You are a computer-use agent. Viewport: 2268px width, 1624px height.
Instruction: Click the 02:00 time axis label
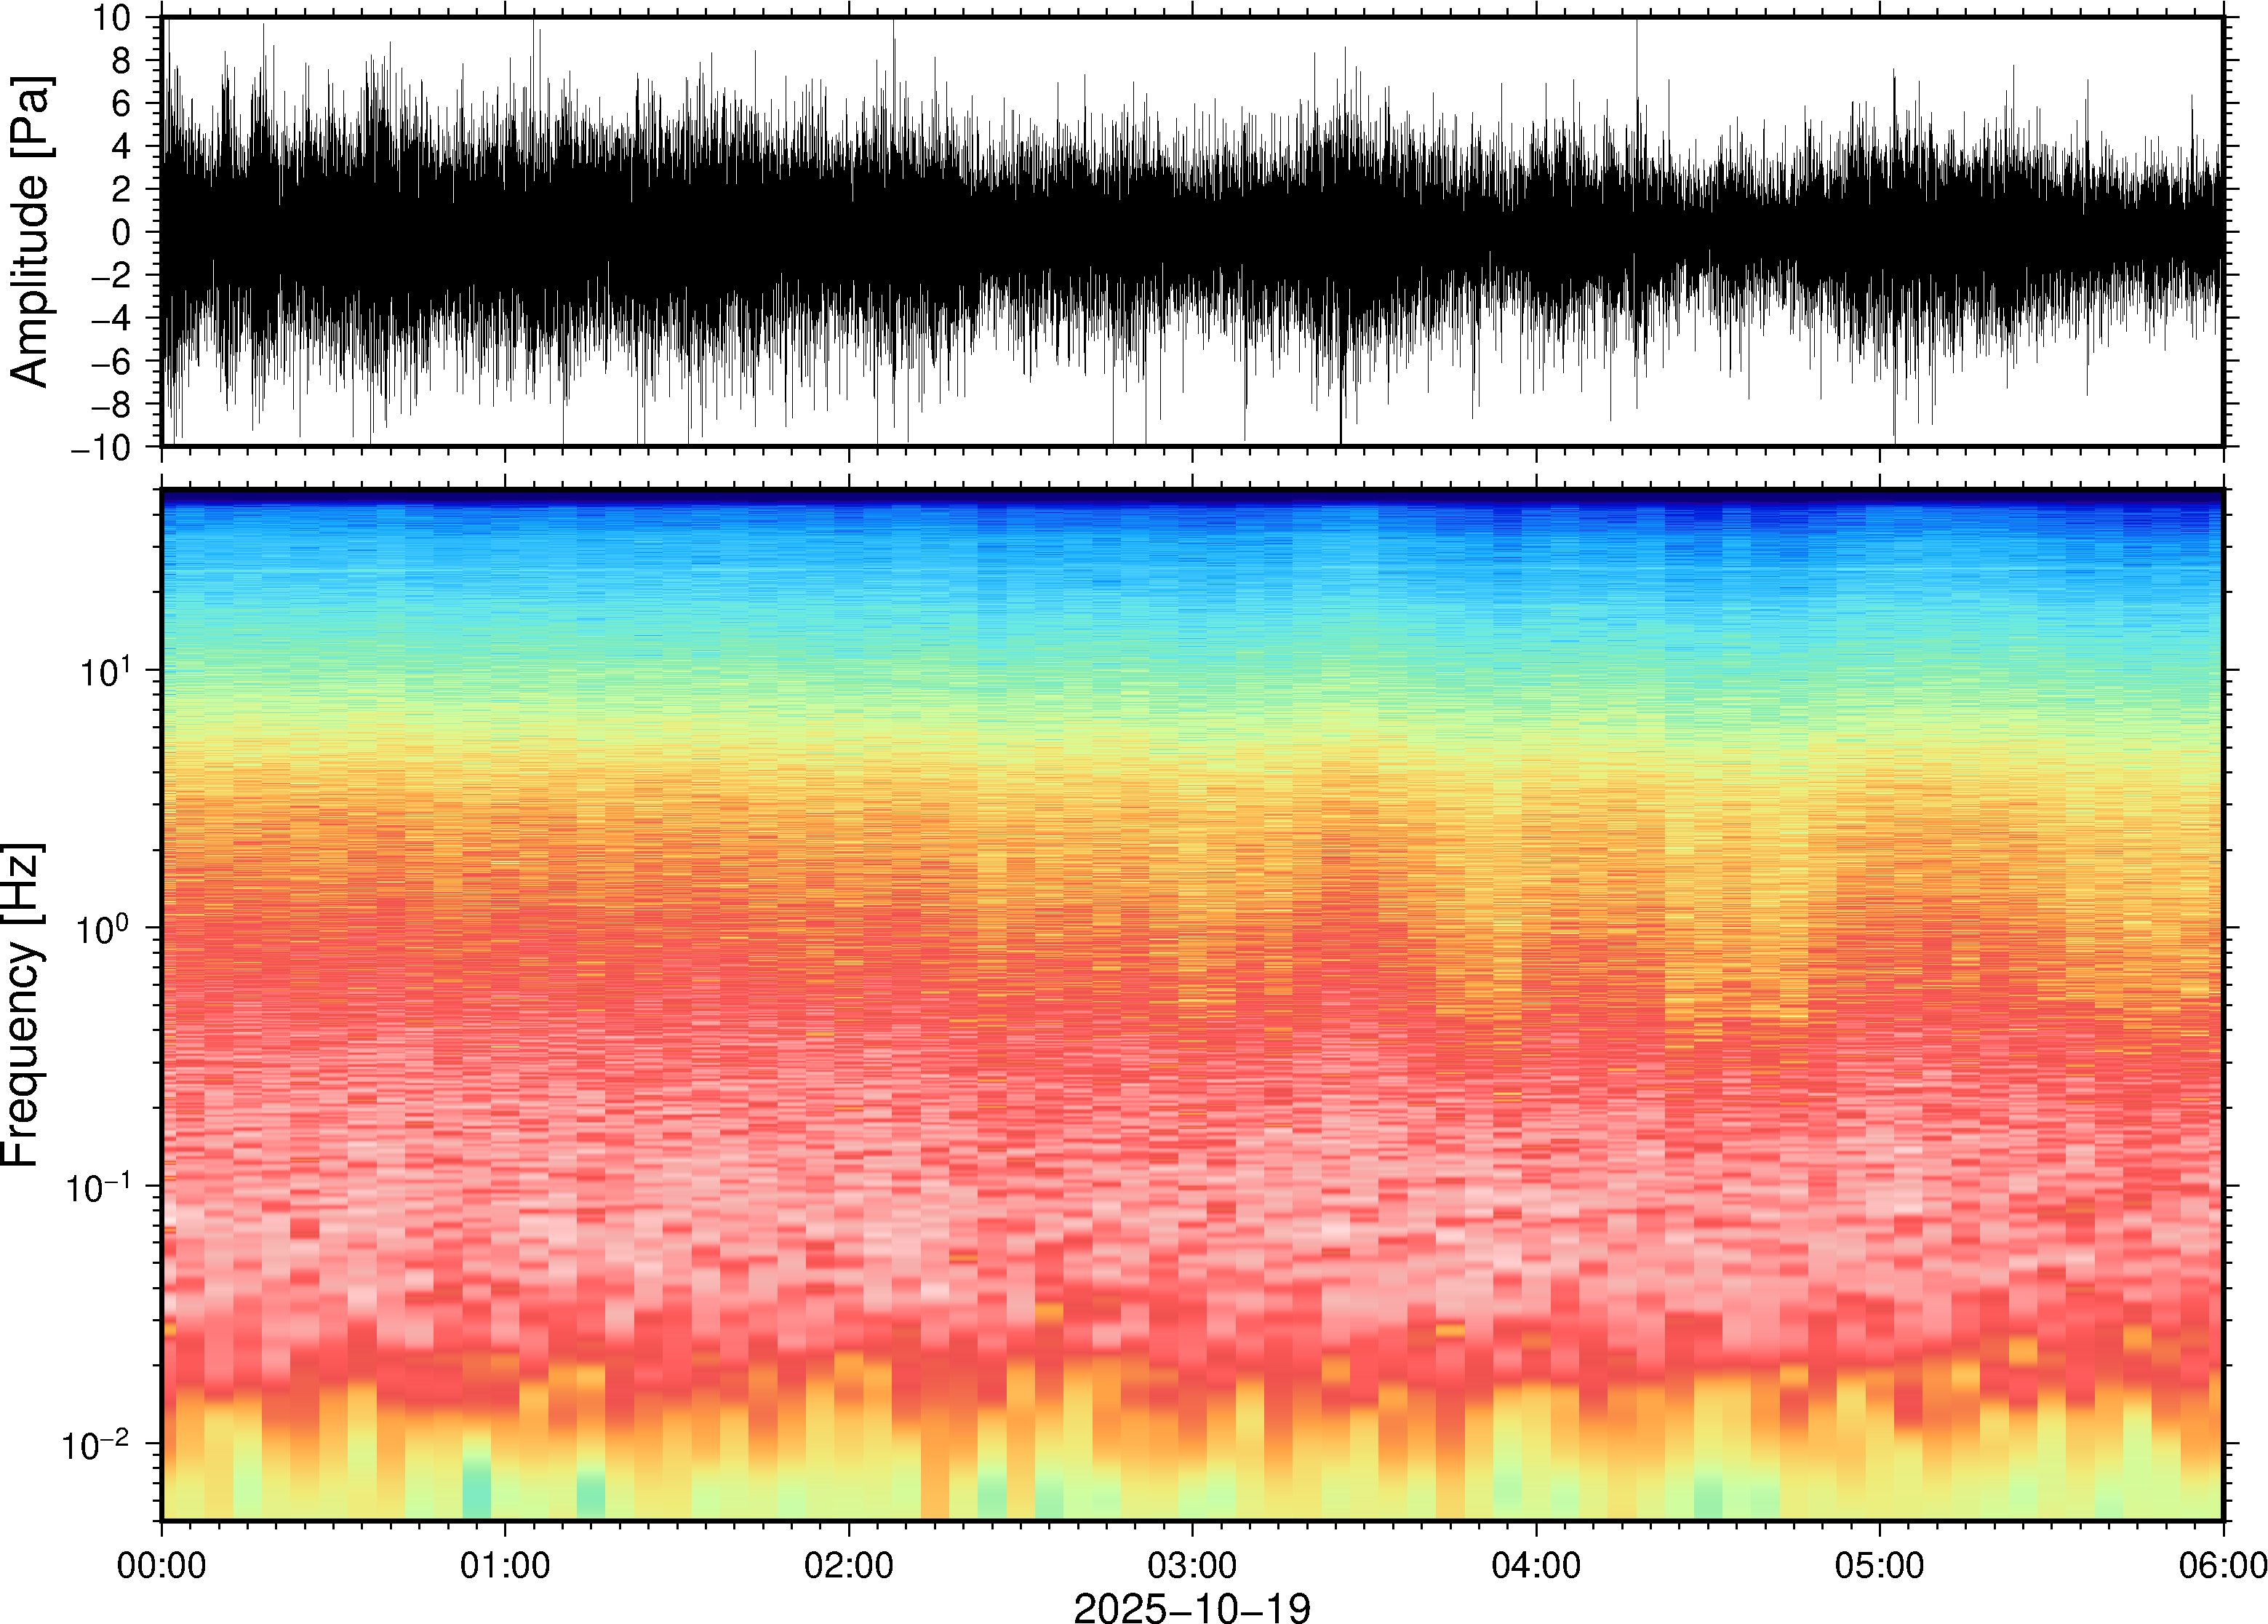[847, 1565]
